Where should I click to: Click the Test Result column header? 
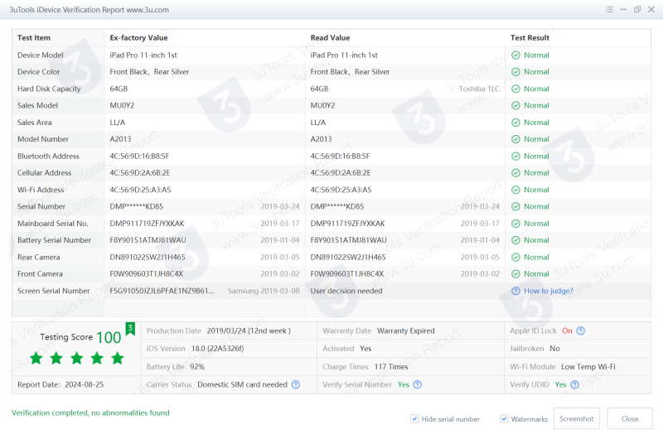[530, 37]
